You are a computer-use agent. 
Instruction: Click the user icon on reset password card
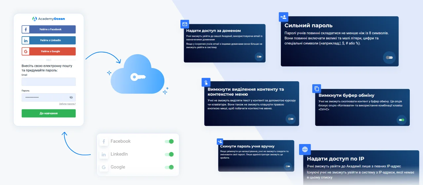220,141
